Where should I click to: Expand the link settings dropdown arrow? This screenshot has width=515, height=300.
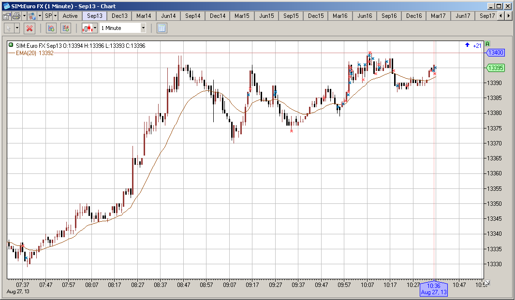40,16
